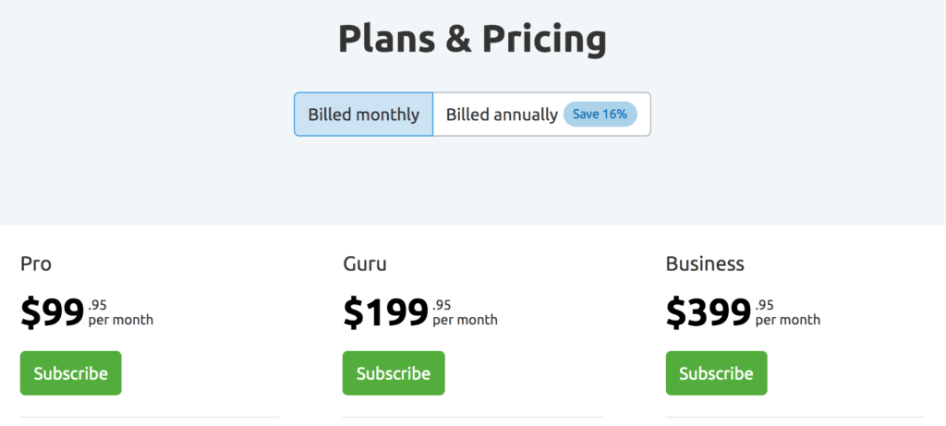946x426 pixels.
Task: Click the Plans & Pricing heading
Action: click(472, 40)
